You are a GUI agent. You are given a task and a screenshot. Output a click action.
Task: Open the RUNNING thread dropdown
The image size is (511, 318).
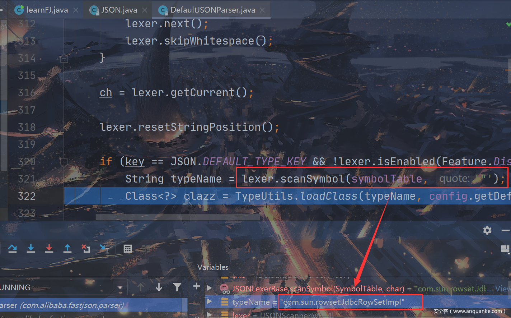tap(120, 287)
